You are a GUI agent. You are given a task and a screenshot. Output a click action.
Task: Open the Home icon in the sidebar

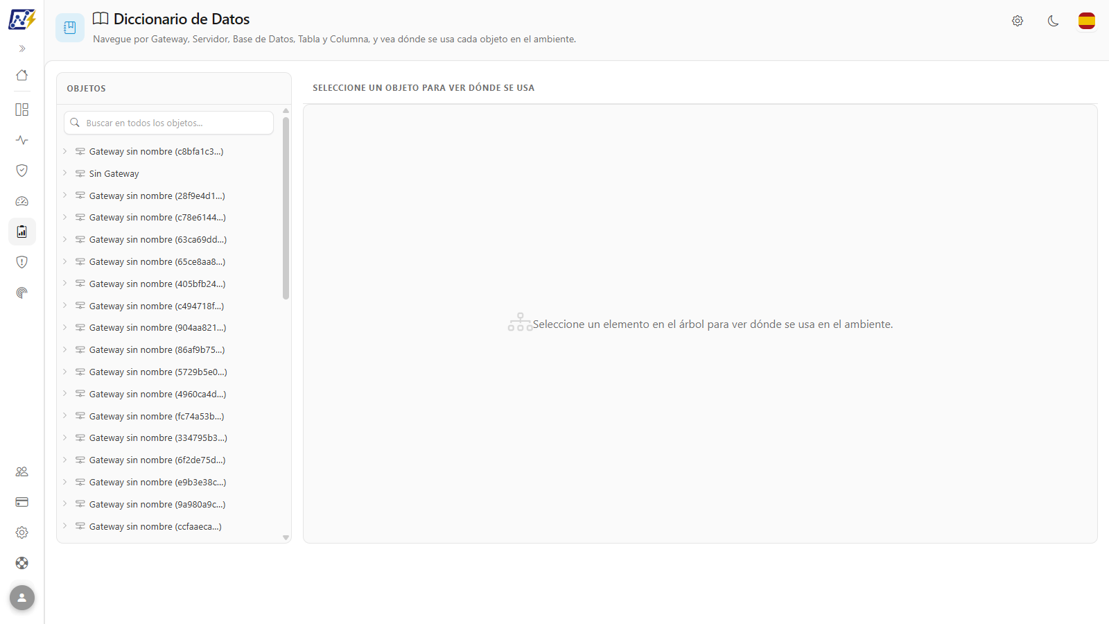pos(22,75)
